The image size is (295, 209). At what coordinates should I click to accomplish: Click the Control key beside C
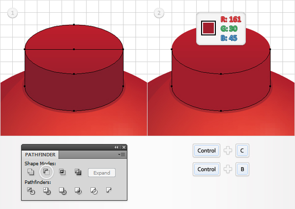[206, 150]
